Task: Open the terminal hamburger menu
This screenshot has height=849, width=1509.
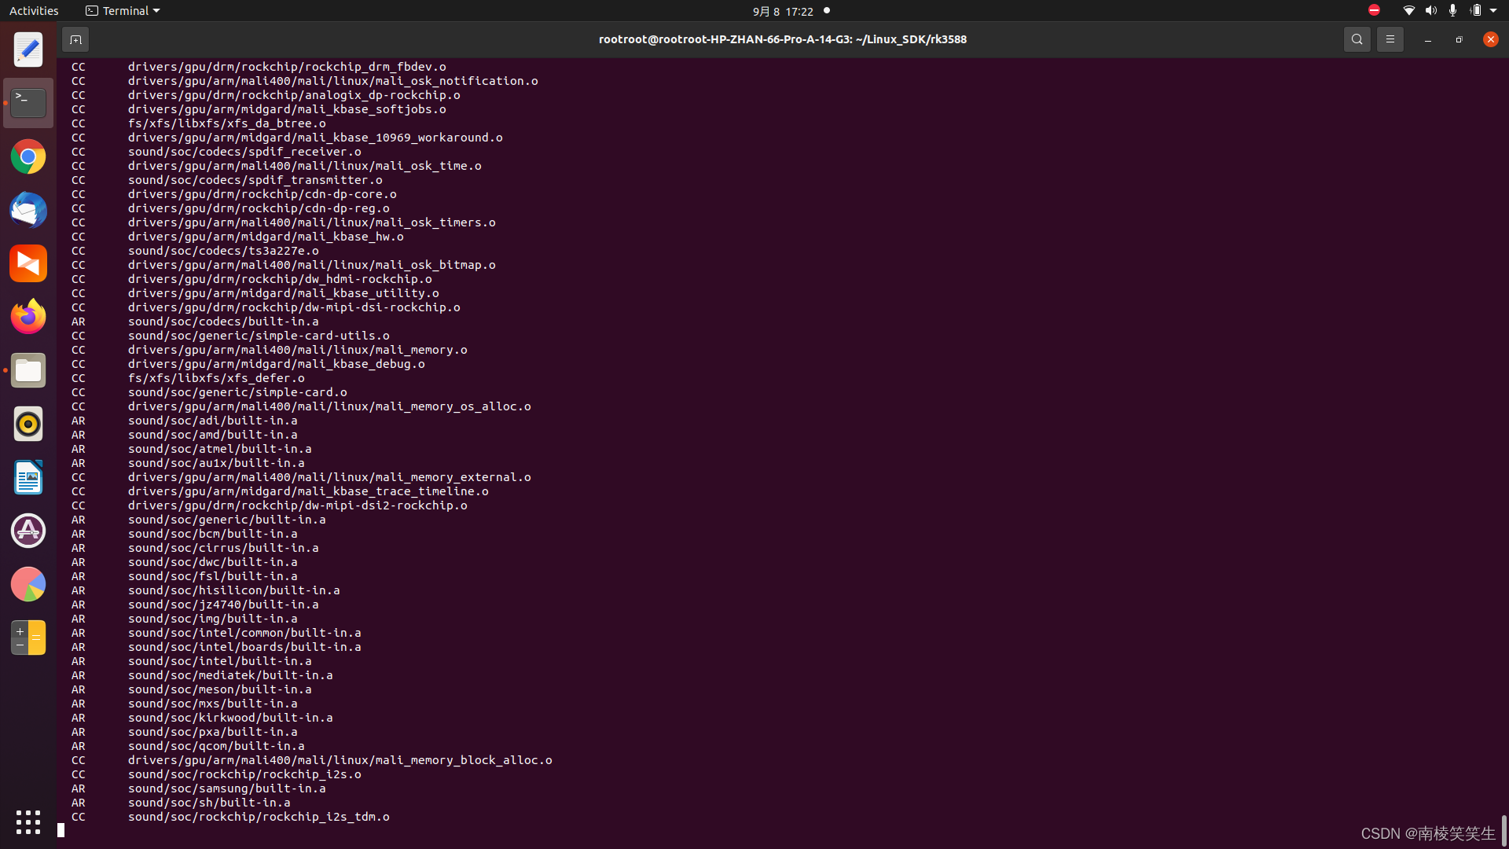Action: 1390,39
